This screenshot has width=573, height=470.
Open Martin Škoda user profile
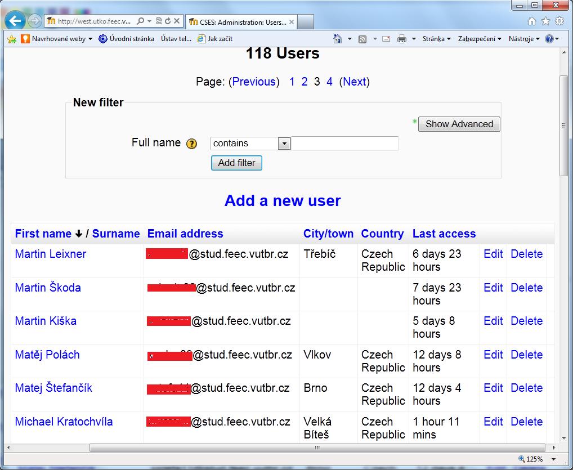48,287
